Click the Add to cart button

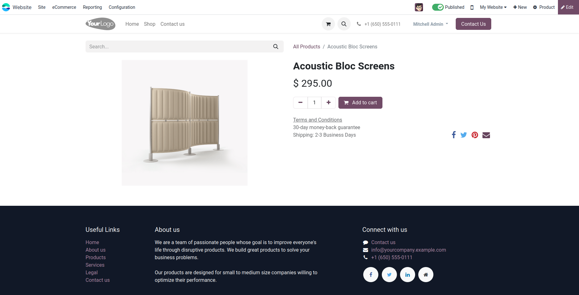pos(360,103)
